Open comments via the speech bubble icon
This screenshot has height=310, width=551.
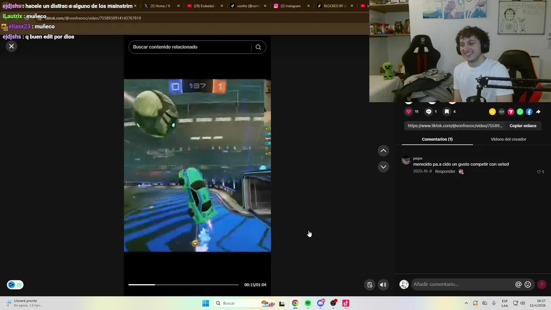click(428, 112)
